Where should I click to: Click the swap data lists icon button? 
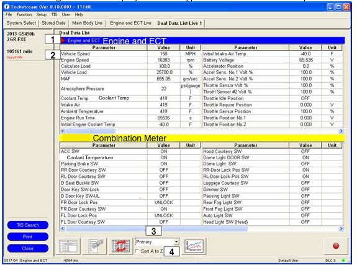(x=120, y=246)
